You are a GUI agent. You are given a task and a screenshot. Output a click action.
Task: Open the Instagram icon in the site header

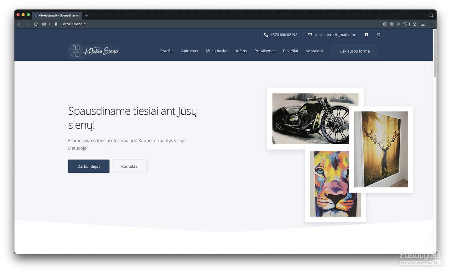(378, 35)
